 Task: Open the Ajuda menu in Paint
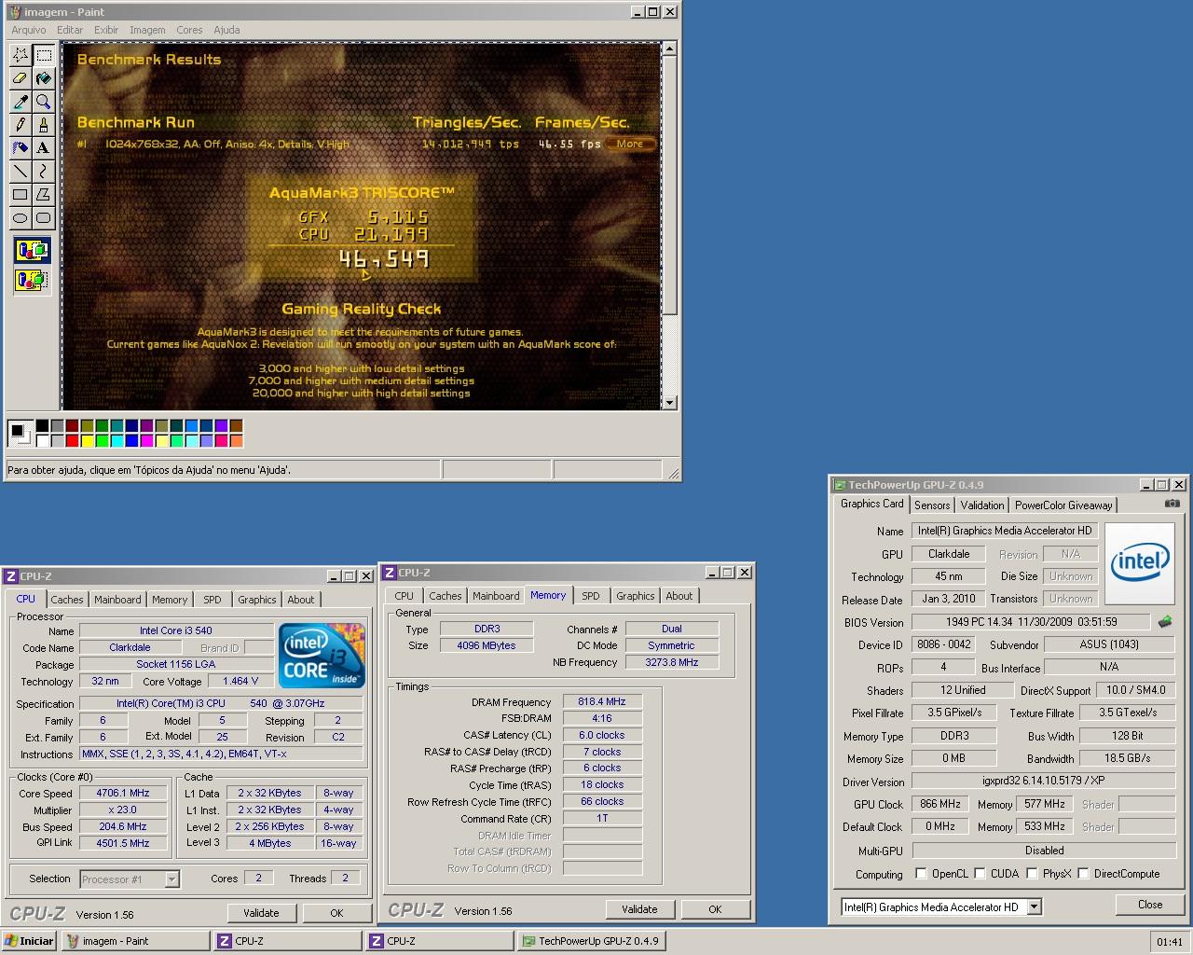pyautogui.click(x=226, y=30)
